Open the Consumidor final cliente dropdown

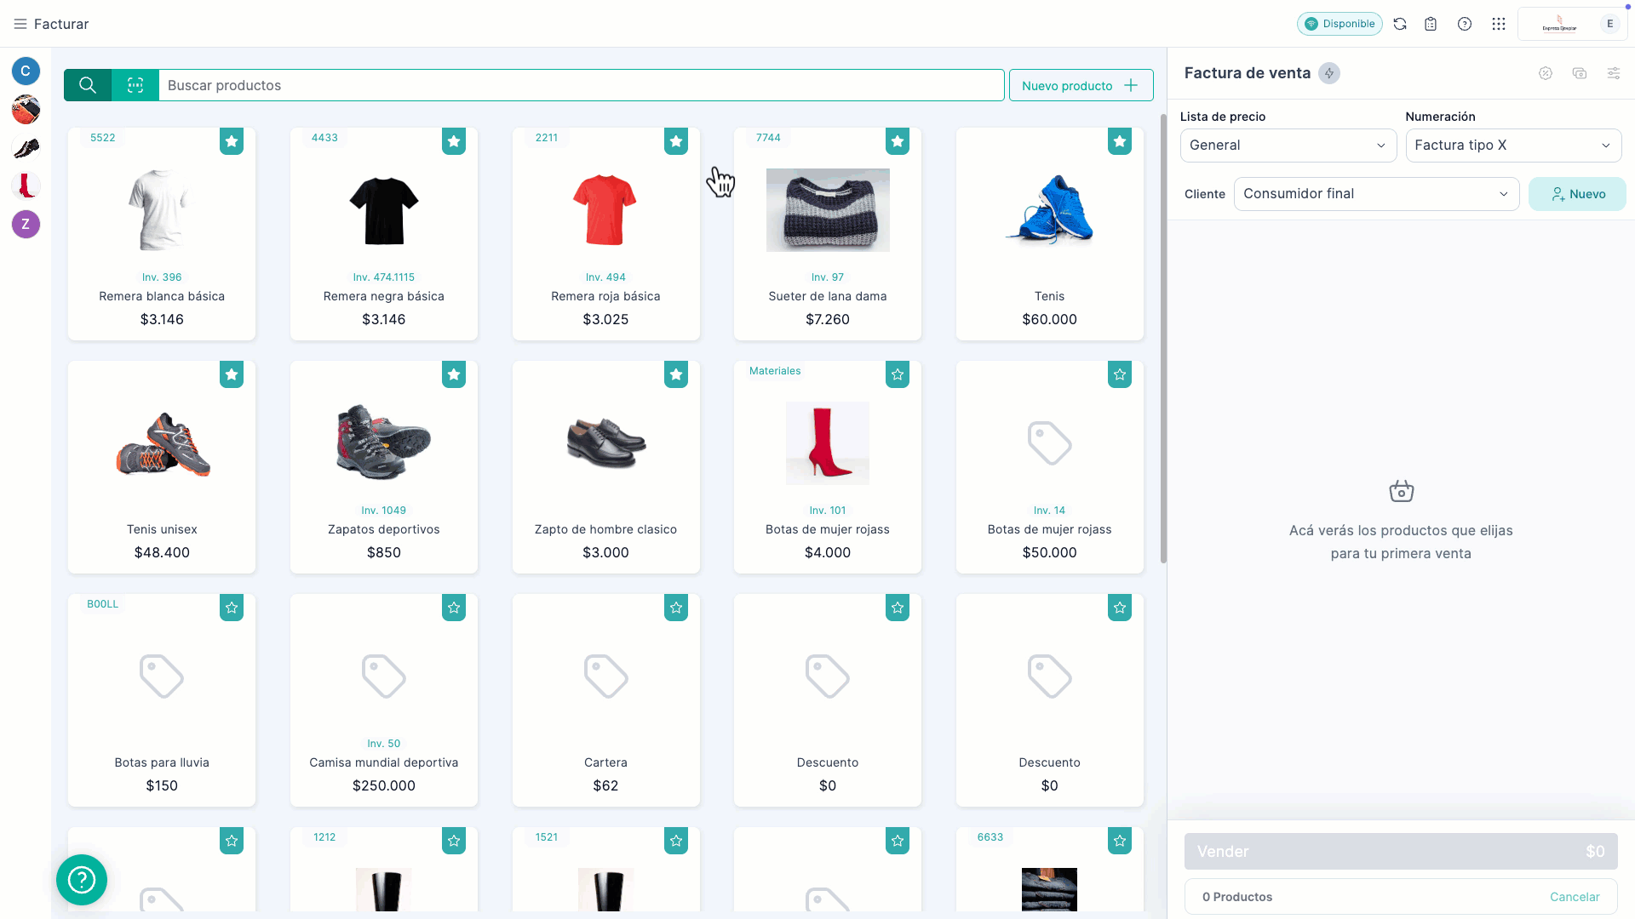click(x=1376, y=193)
